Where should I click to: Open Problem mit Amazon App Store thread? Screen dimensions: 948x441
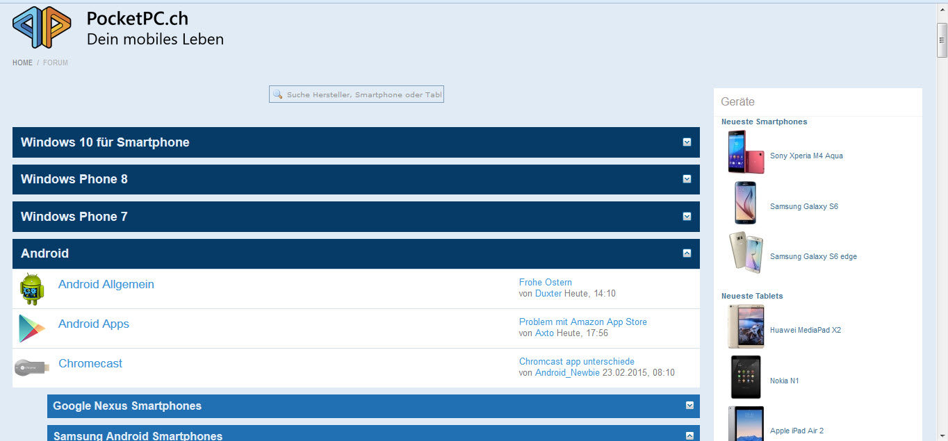click(x=583, y=322)
